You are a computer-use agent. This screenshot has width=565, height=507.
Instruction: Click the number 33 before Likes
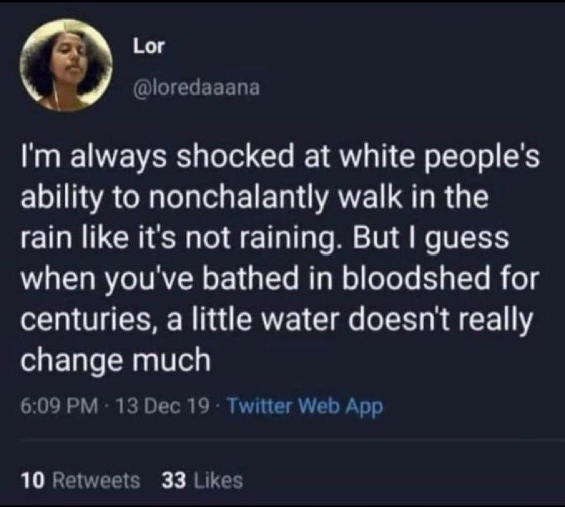[172, 480]
